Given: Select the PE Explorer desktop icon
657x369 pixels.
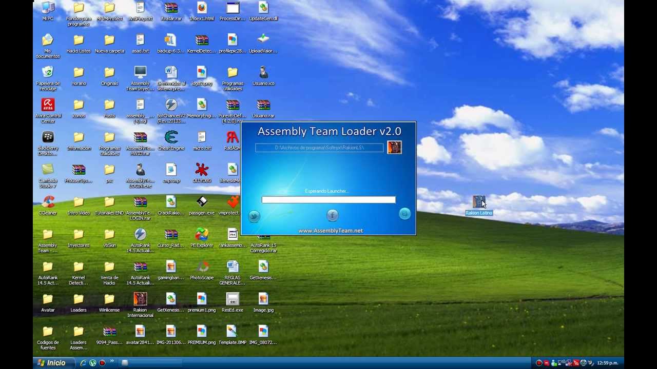Looking at the screenshot, I should point(202,237).
